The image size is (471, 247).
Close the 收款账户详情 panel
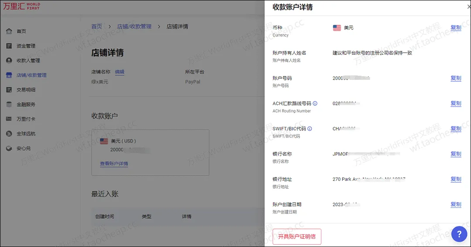469,7
